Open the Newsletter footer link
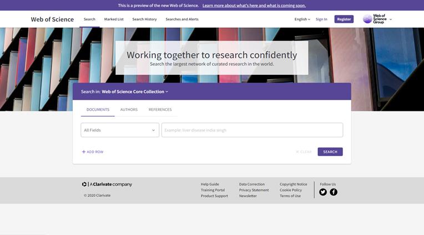 (x=248, y=196)
